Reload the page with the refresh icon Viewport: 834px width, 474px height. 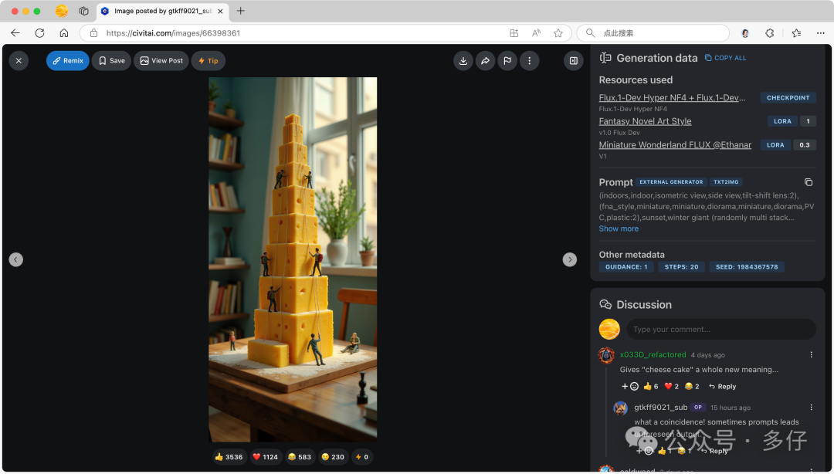[39, 33]
